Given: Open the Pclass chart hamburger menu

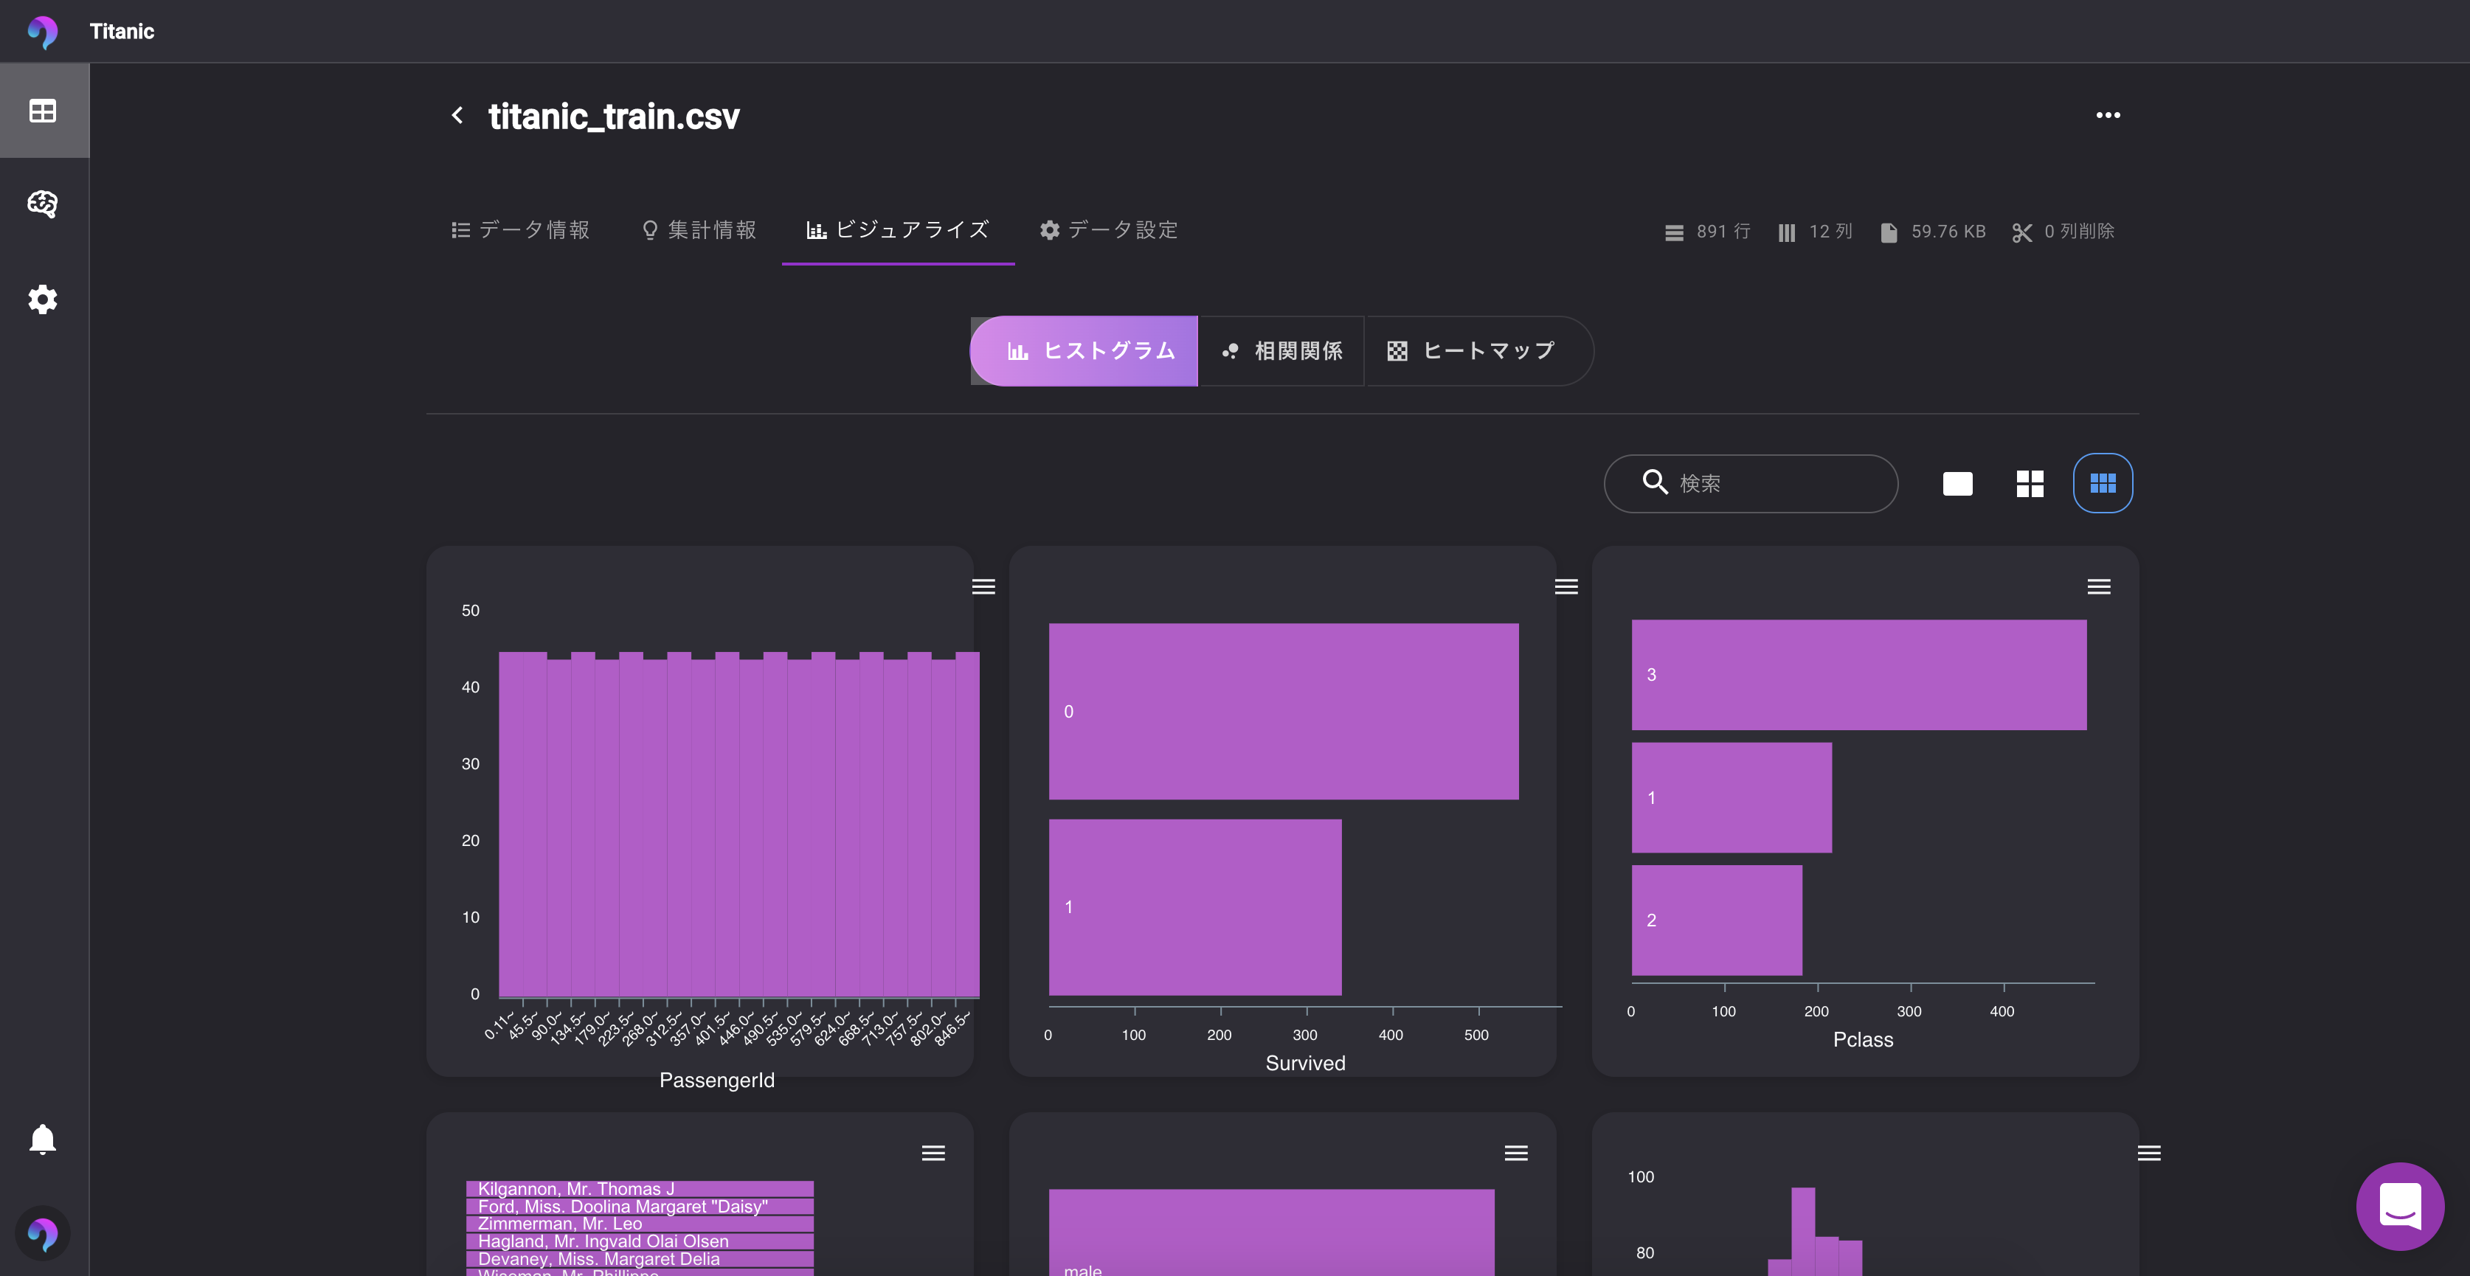Looking at the screenshot, I should (2099, 586).
